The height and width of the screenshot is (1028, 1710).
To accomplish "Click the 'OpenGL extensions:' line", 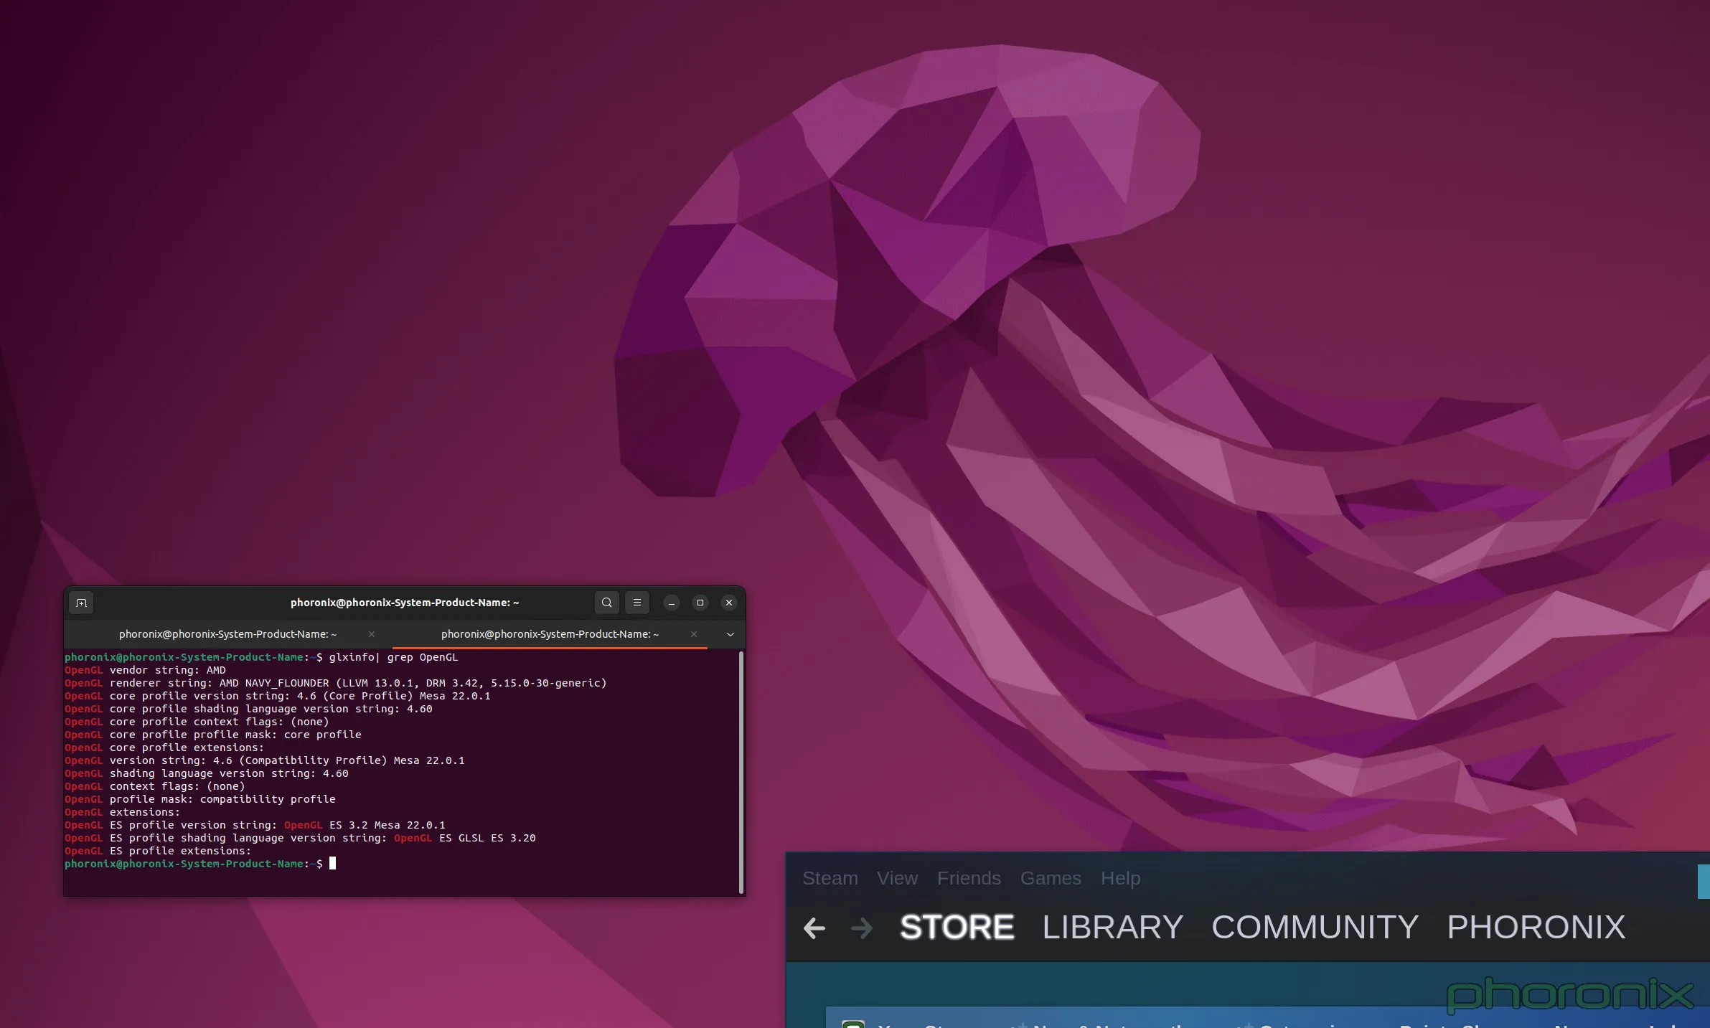I will pyautogui.click(x=123, y=812).
